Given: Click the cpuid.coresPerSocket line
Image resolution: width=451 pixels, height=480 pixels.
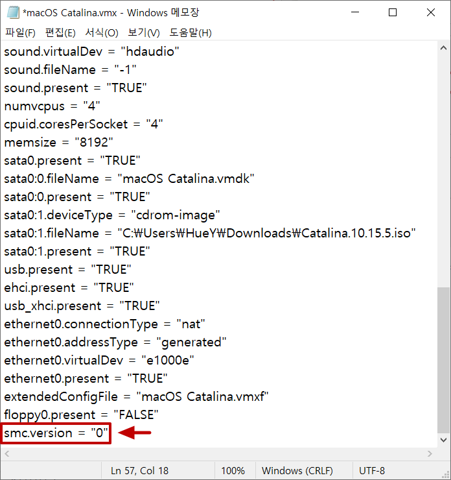Looking at the screenshot, I should click(x=83, y=125).
